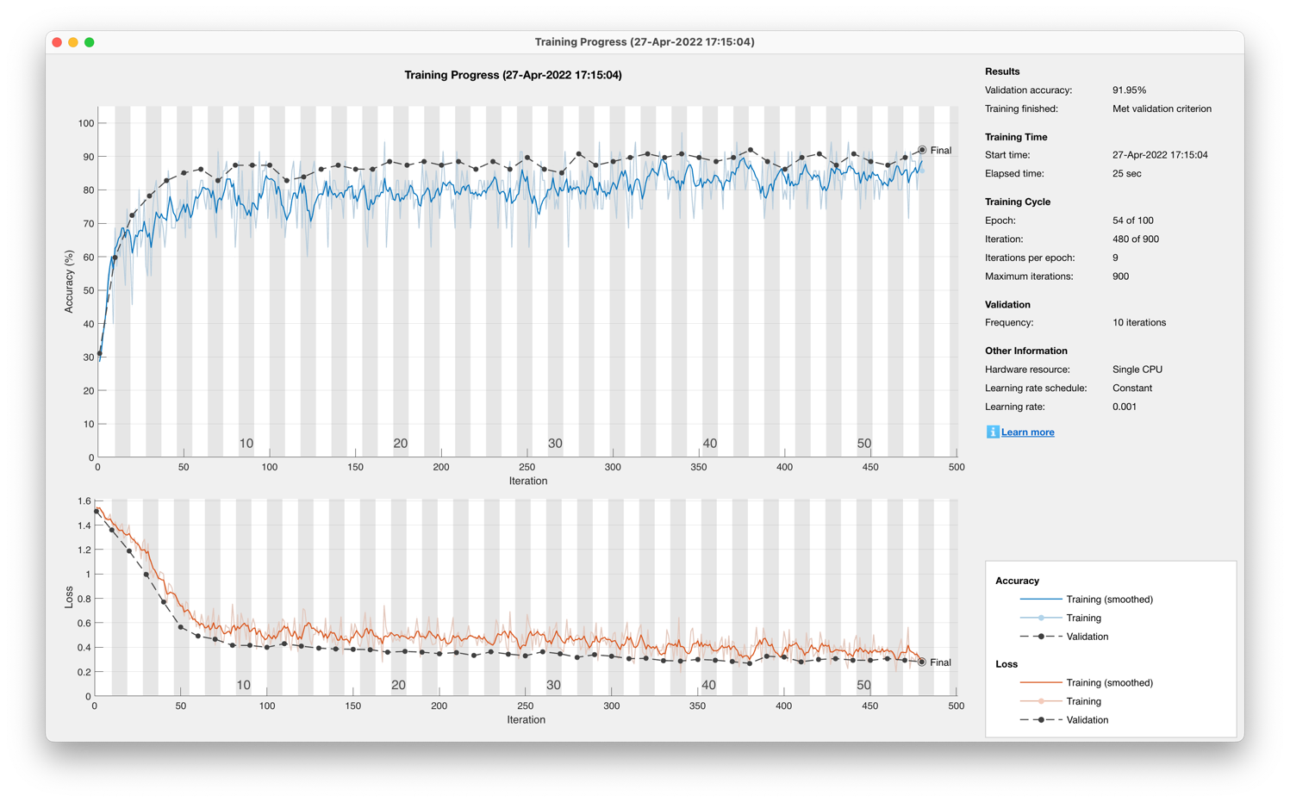The image size is (1290, 802).
Task: Click the plot title 'Training Progress (27-Apr-2022 17:15:04)'
Action: [513, 75]
